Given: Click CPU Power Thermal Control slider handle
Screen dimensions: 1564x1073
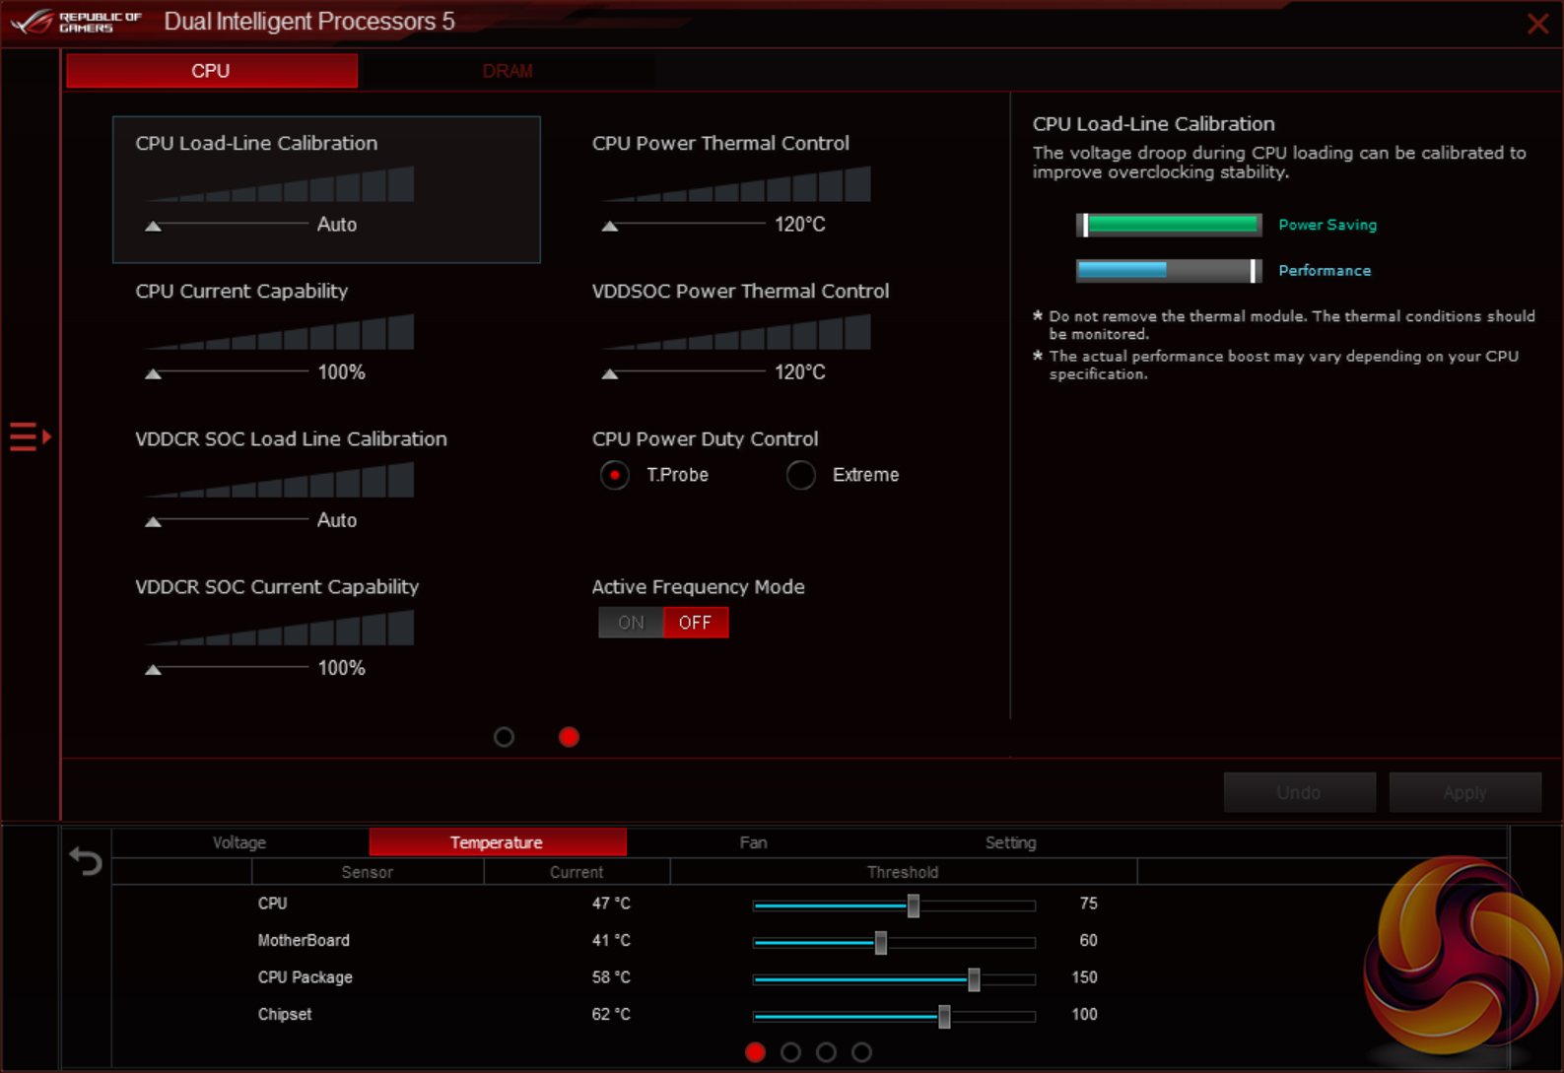Looking at the screenshot, I should coord(610,226).
